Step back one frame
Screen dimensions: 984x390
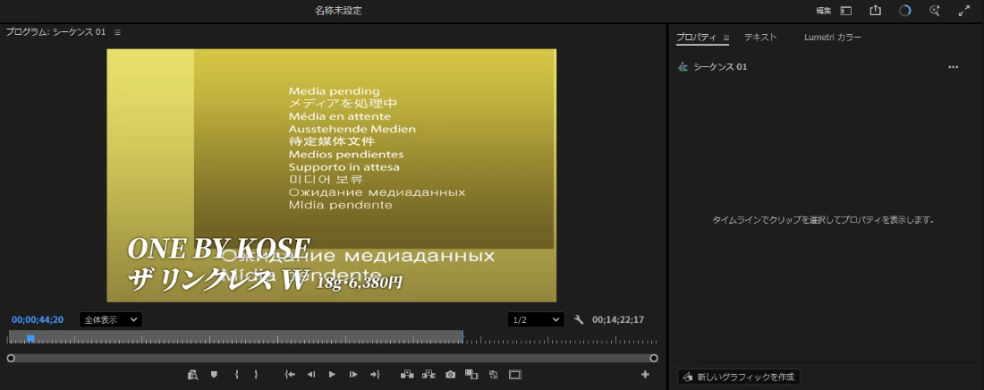[x=310, y=375]
